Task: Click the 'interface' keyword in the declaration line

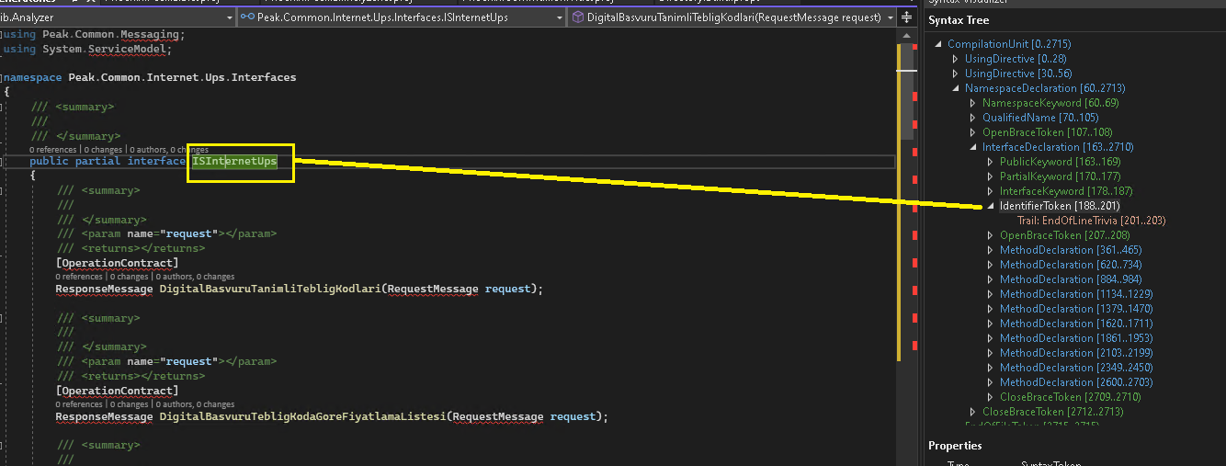Action: pos(156,162)
